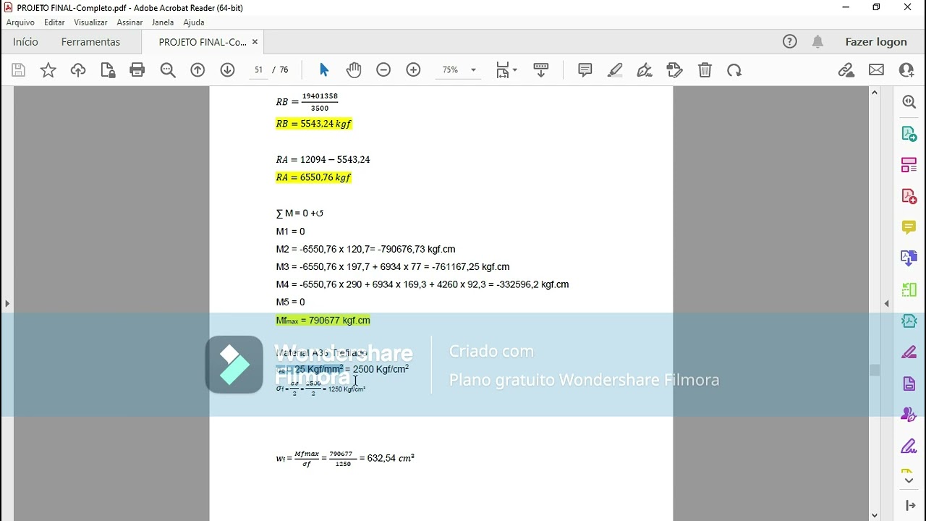Image resolution: width=926 pixels, height=521 pixels.
Task: Zoom out with the minus button
Action: point(383,70)
